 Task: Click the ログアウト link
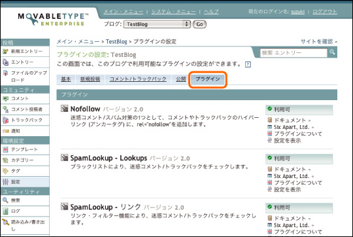click(325, 12)
